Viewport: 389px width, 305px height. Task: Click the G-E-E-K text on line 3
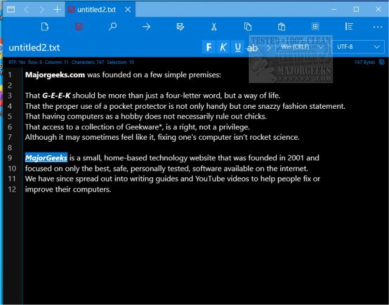tap(57, 95)
